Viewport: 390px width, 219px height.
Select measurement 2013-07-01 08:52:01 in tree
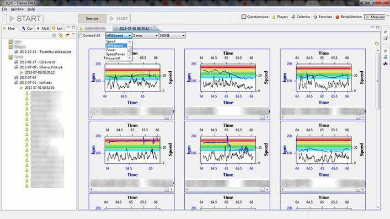tap(40, 88)
